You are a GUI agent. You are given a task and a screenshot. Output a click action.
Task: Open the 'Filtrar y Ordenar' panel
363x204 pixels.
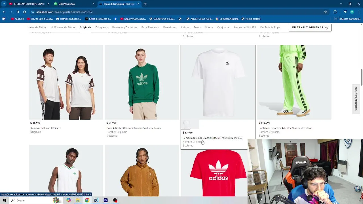310,27
